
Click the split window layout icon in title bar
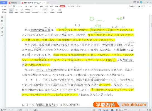tap(134, 2)
